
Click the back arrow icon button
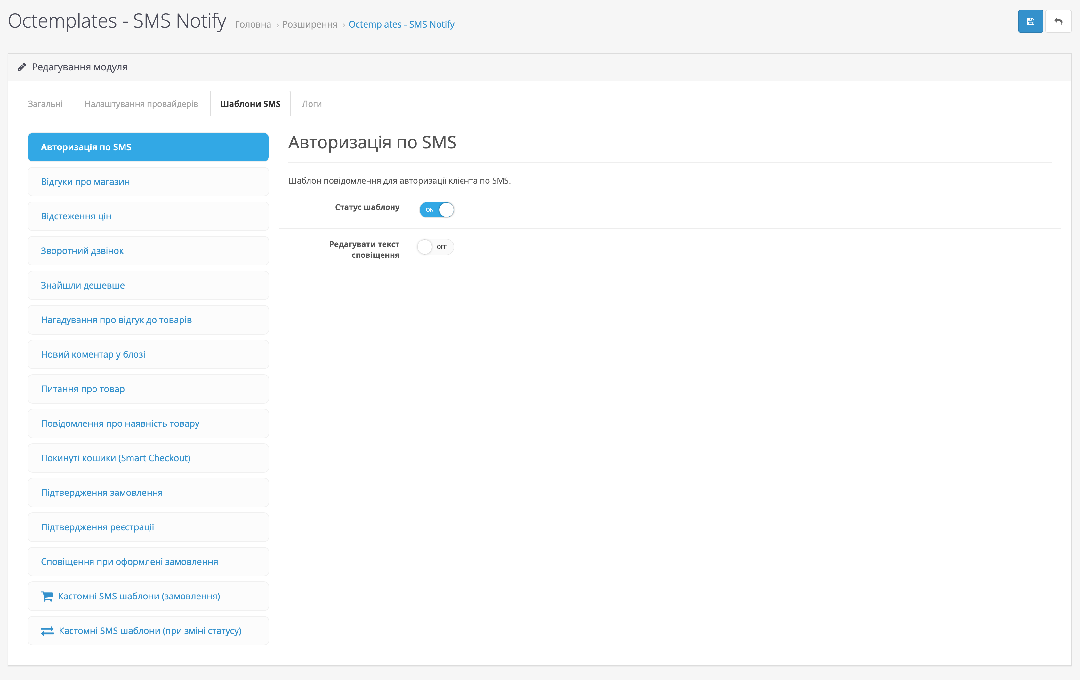[1058, 21]
